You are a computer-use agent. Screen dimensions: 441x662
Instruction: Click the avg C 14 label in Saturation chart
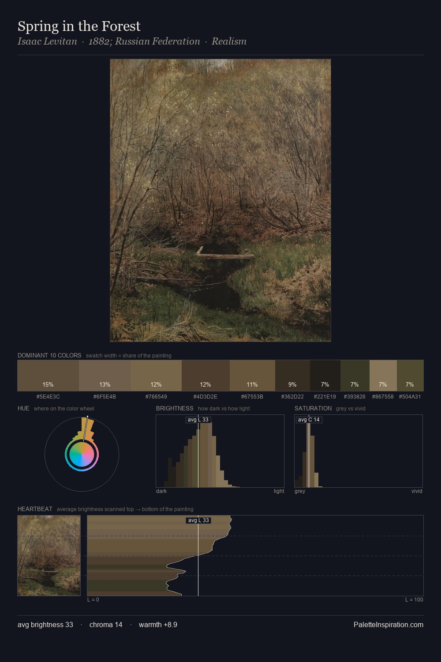click(x=309, y=420)
